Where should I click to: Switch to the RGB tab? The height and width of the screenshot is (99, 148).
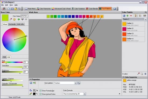4,57
